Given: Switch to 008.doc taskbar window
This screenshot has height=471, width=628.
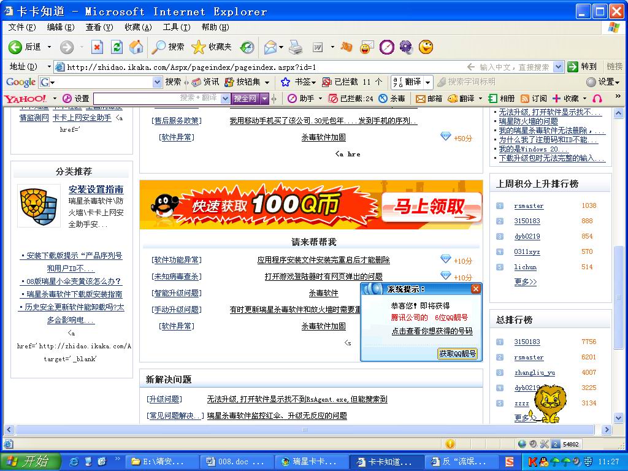Looking at the screenshot, I should click(237, 462).
